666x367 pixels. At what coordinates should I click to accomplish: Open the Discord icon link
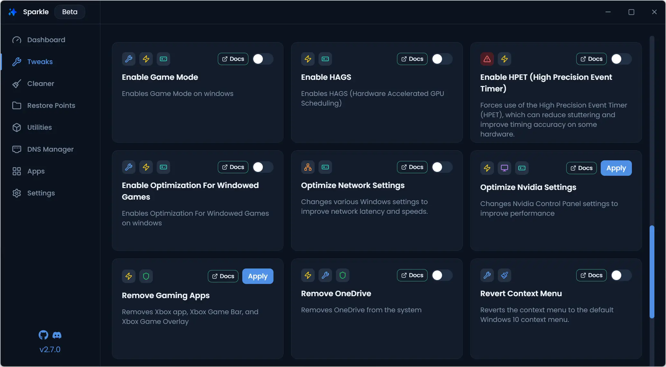[x=57, y=335]
